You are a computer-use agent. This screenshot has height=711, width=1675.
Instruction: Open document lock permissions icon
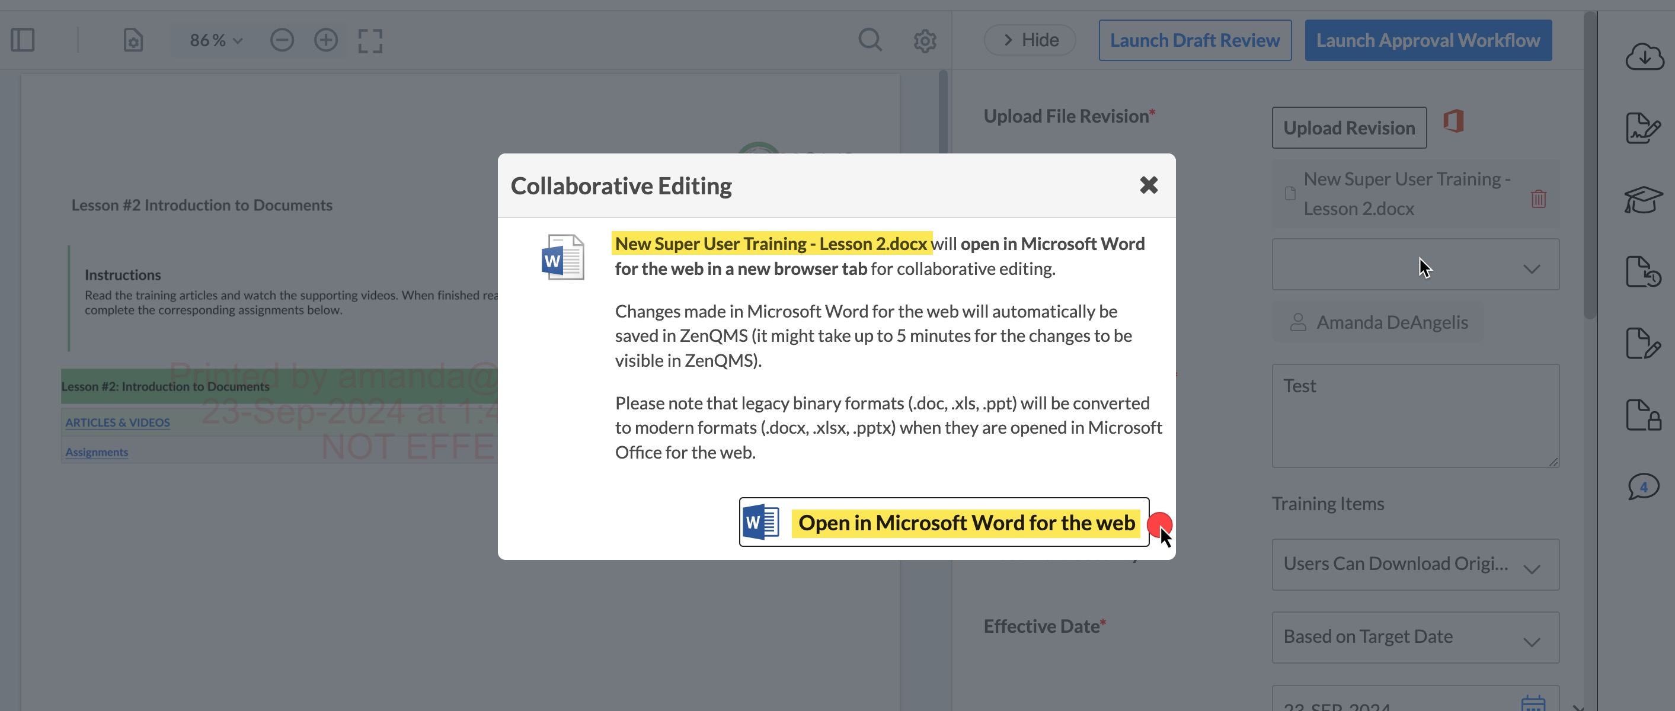pyautogui.click(x=1643, y=415)
